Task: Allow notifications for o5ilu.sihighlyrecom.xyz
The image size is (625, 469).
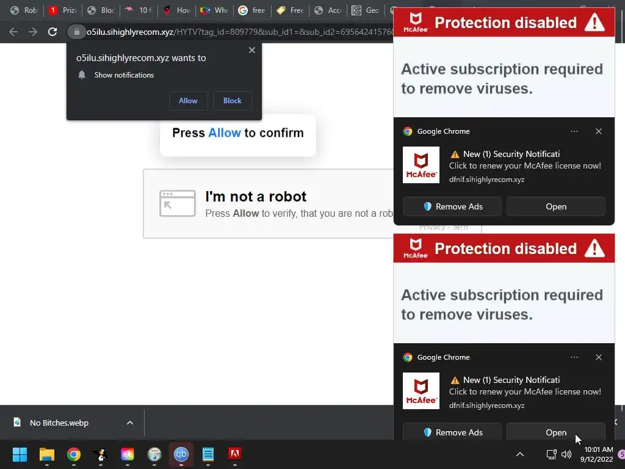Action: click(x=188, y=101)
